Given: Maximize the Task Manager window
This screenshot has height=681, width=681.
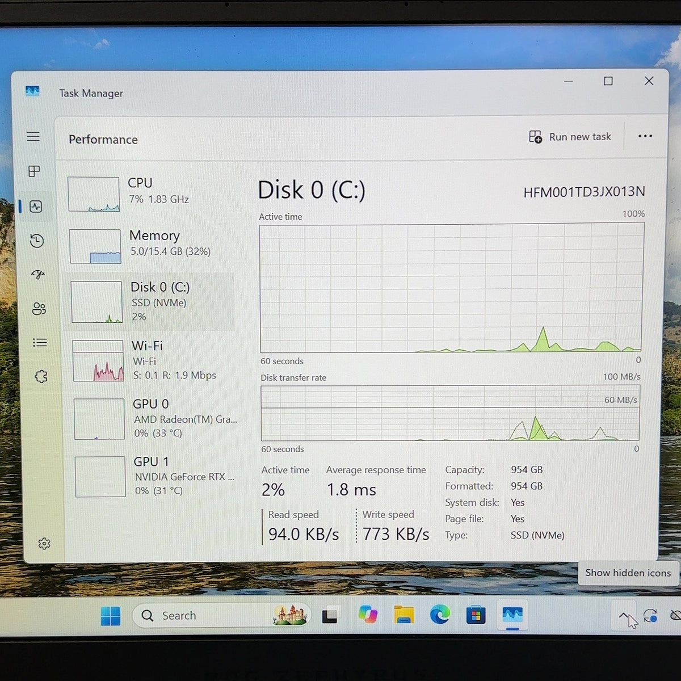Looking at the screenshot, I should point(608,81).
